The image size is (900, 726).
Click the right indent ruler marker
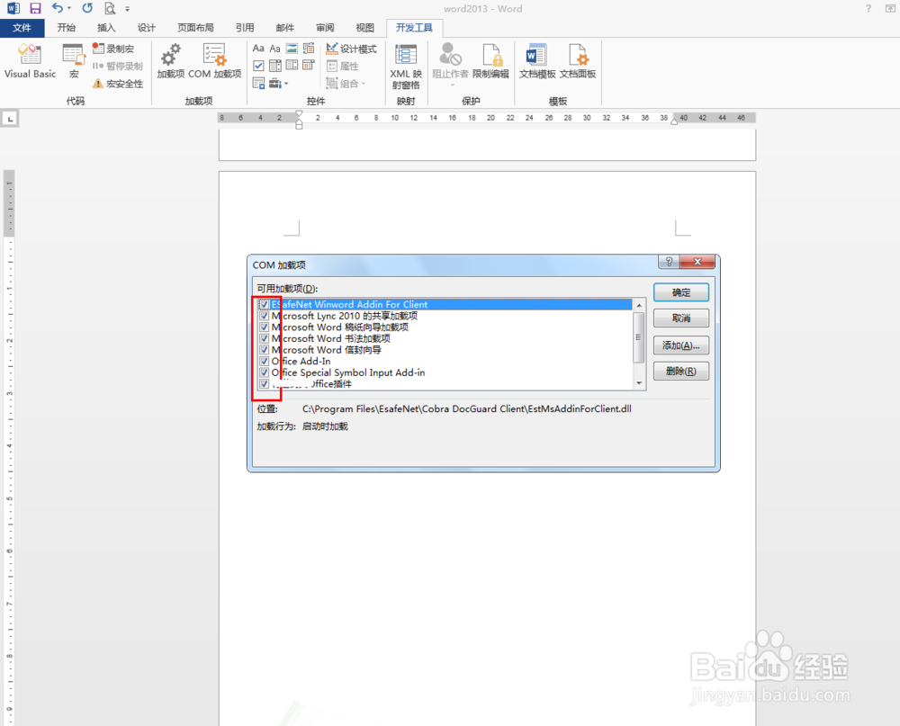(x=674, y=121)
